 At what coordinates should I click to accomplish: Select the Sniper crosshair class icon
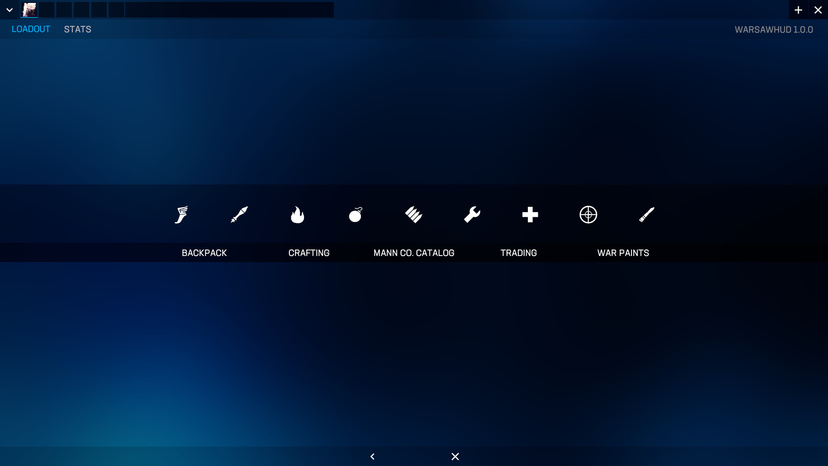click(x=588, y=215)
